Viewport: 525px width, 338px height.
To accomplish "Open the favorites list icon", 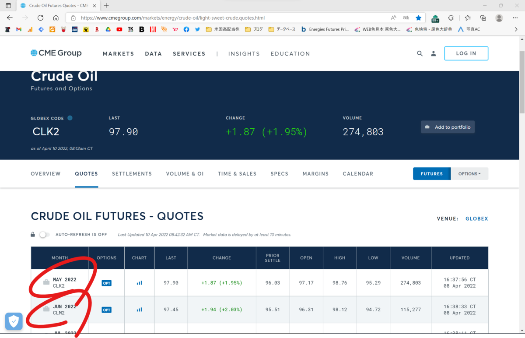I will point(468,18).
